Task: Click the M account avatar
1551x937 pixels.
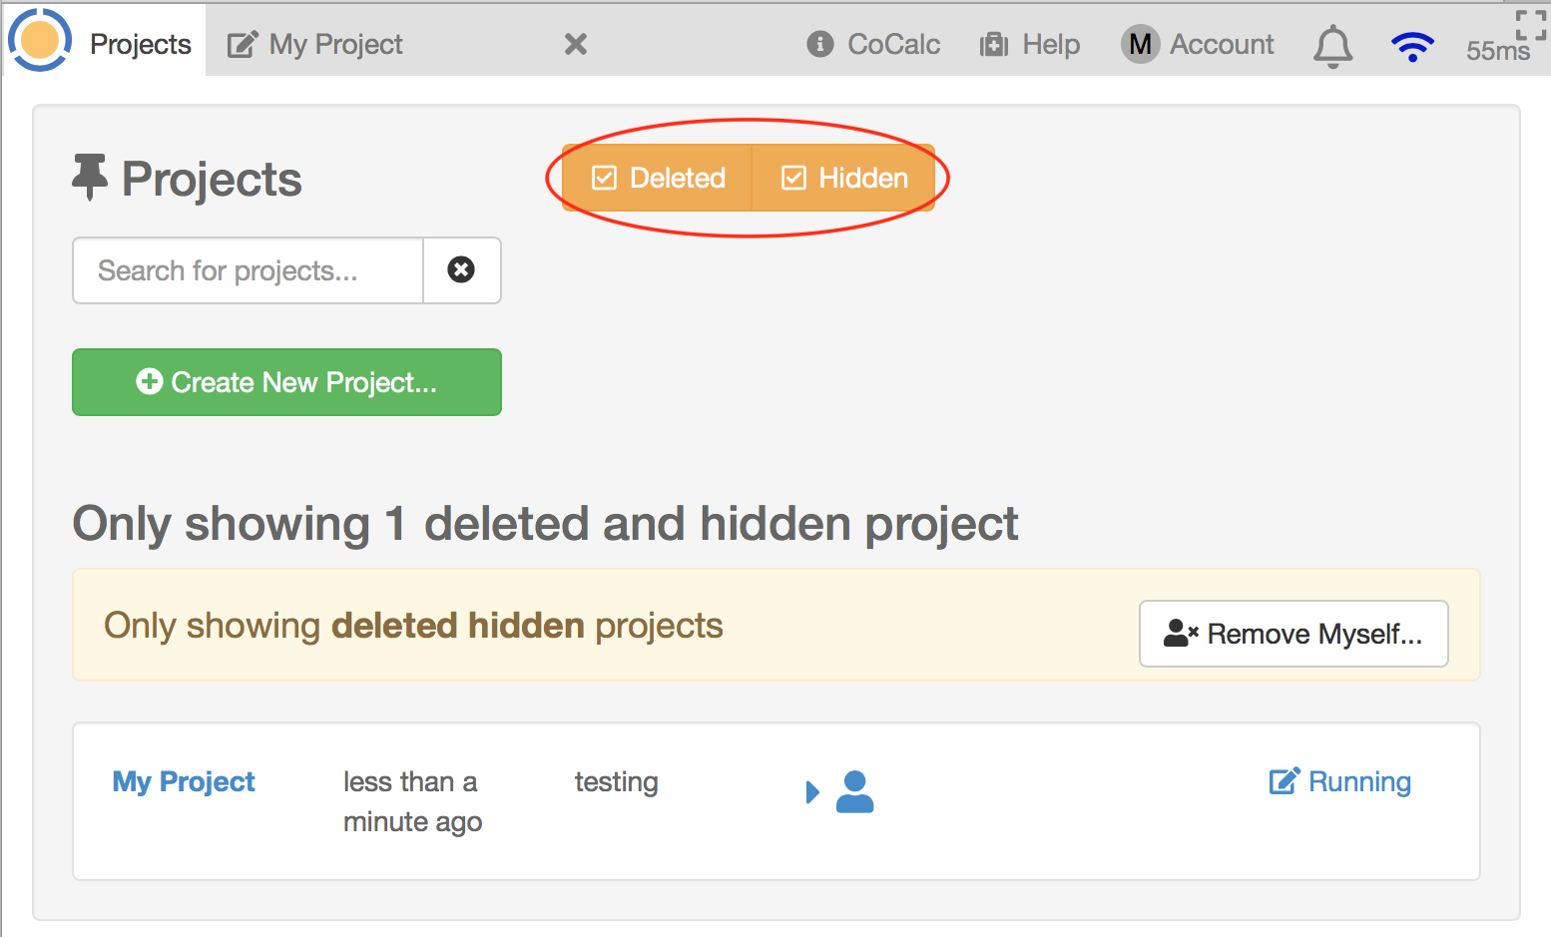Action: point(1140,44)
